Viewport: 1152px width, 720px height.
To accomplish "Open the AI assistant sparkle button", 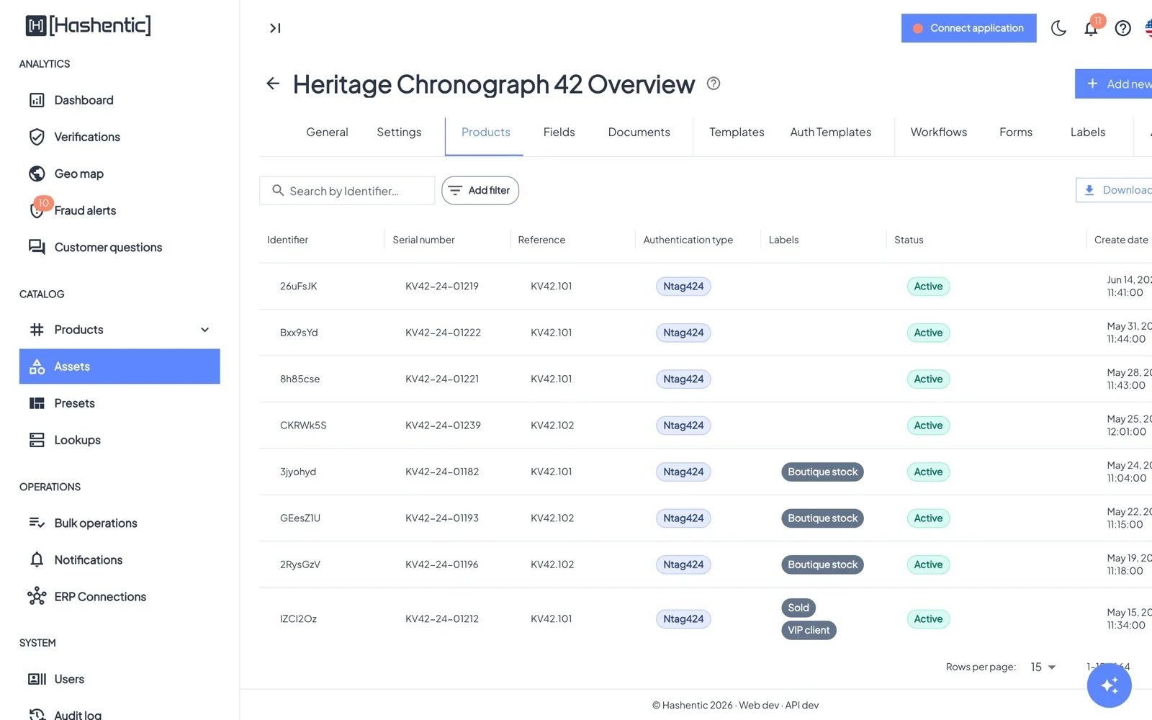I will pyautogui.click(x=1109, y=685).
